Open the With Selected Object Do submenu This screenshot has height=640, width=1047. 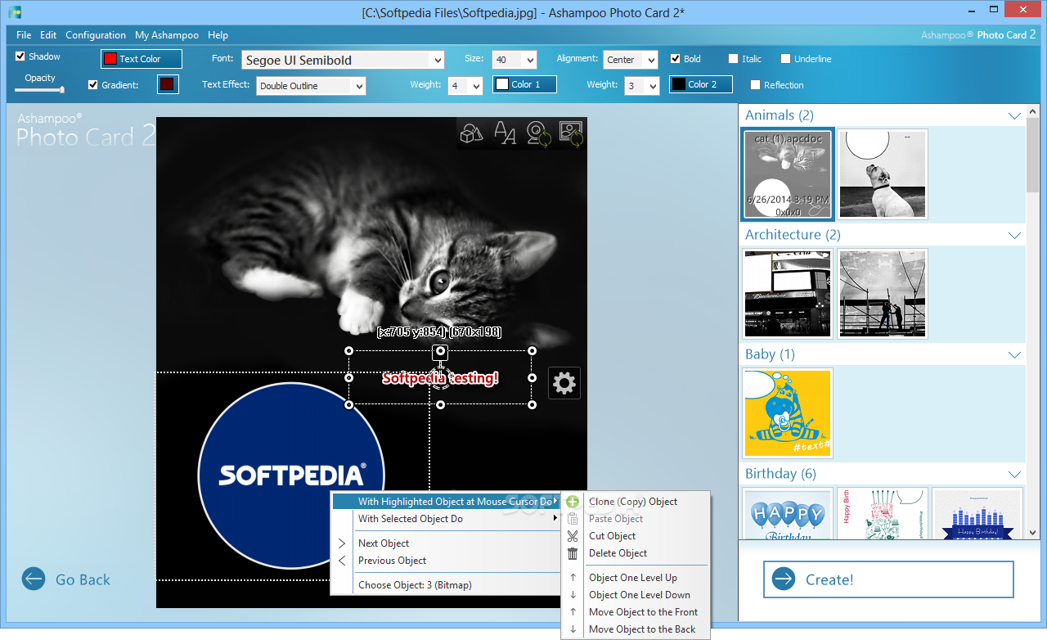[x=446, y=519]
